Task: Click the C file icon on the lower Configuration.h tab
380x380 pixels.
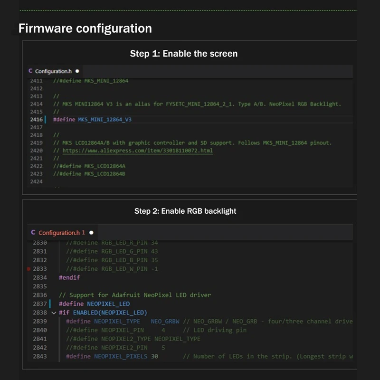Action: (33, 232)
